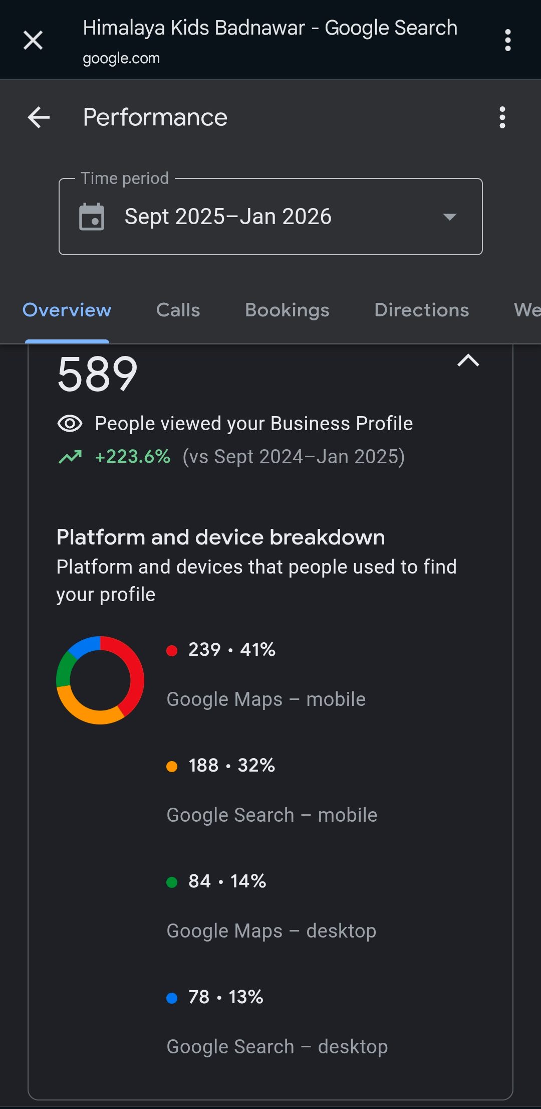The image size is (541, 1109).
Task: Click the green trending-up arrow icon
Action: (x=70, y=457)
